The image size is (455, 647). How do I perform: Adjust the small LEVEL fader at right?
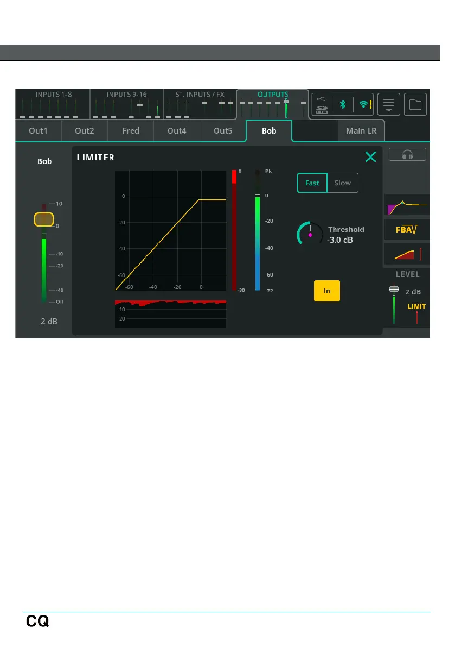pos(394,289)
